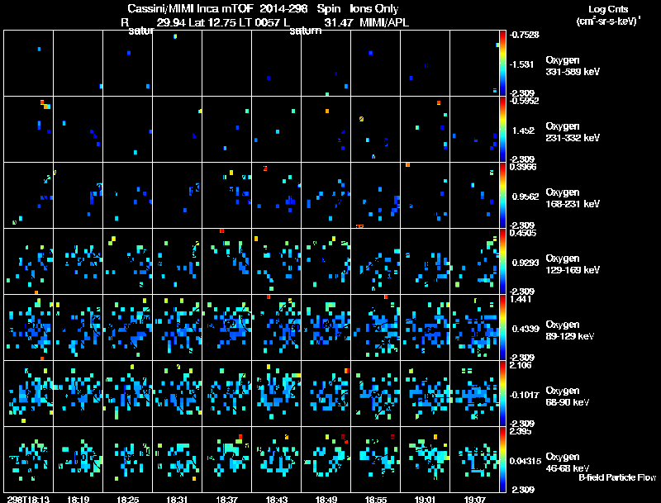Select the 331-589 keV panel at 19:07

pos(475,63)
